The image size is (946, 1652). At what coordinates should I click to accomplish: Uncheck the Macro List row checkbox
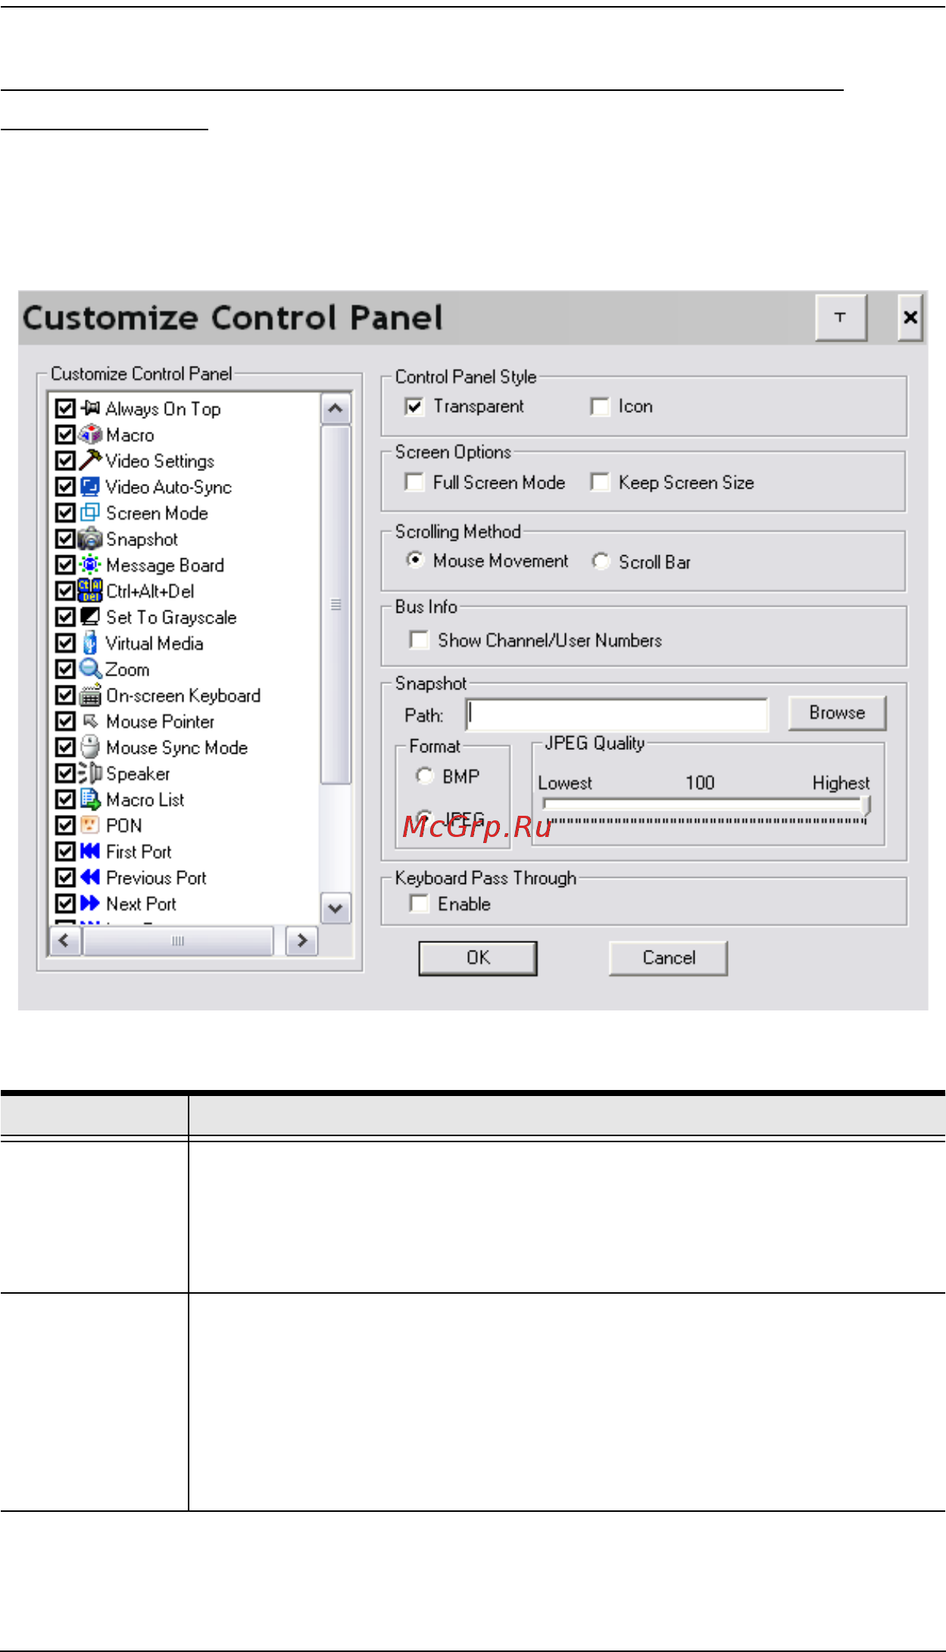click(66, 799)
